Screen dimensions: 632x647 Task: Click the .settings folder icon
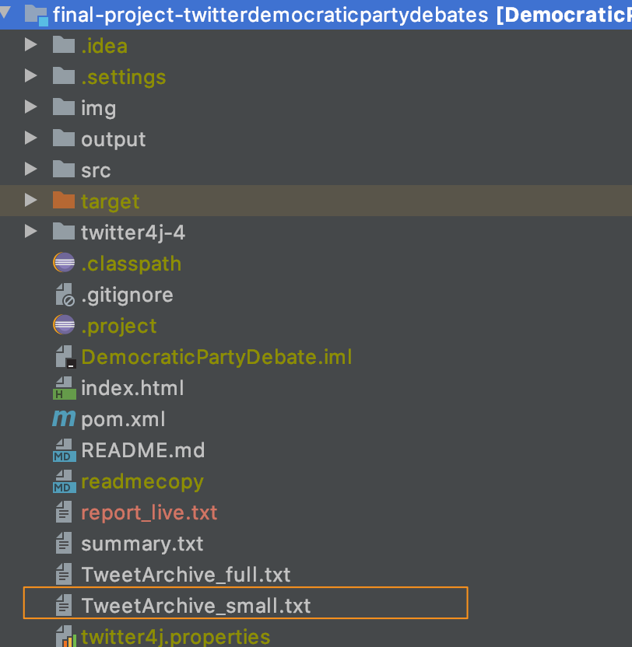64,76
